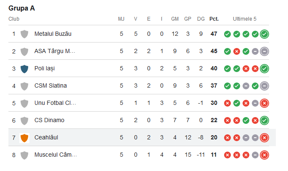Click Poli Iași's latest win result icon
The height and width of the screenshot is (171, 288).
click(264, 69)
